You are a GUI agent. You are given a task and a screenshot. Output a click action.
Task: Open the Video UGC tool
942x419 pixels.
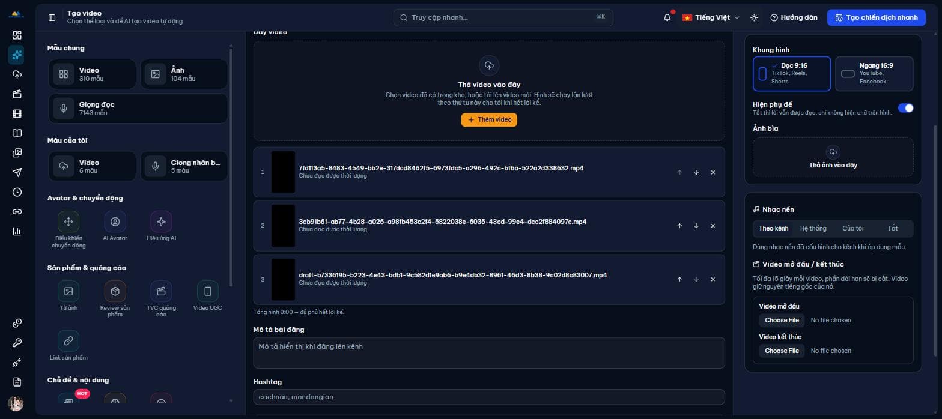coord(208,296)
